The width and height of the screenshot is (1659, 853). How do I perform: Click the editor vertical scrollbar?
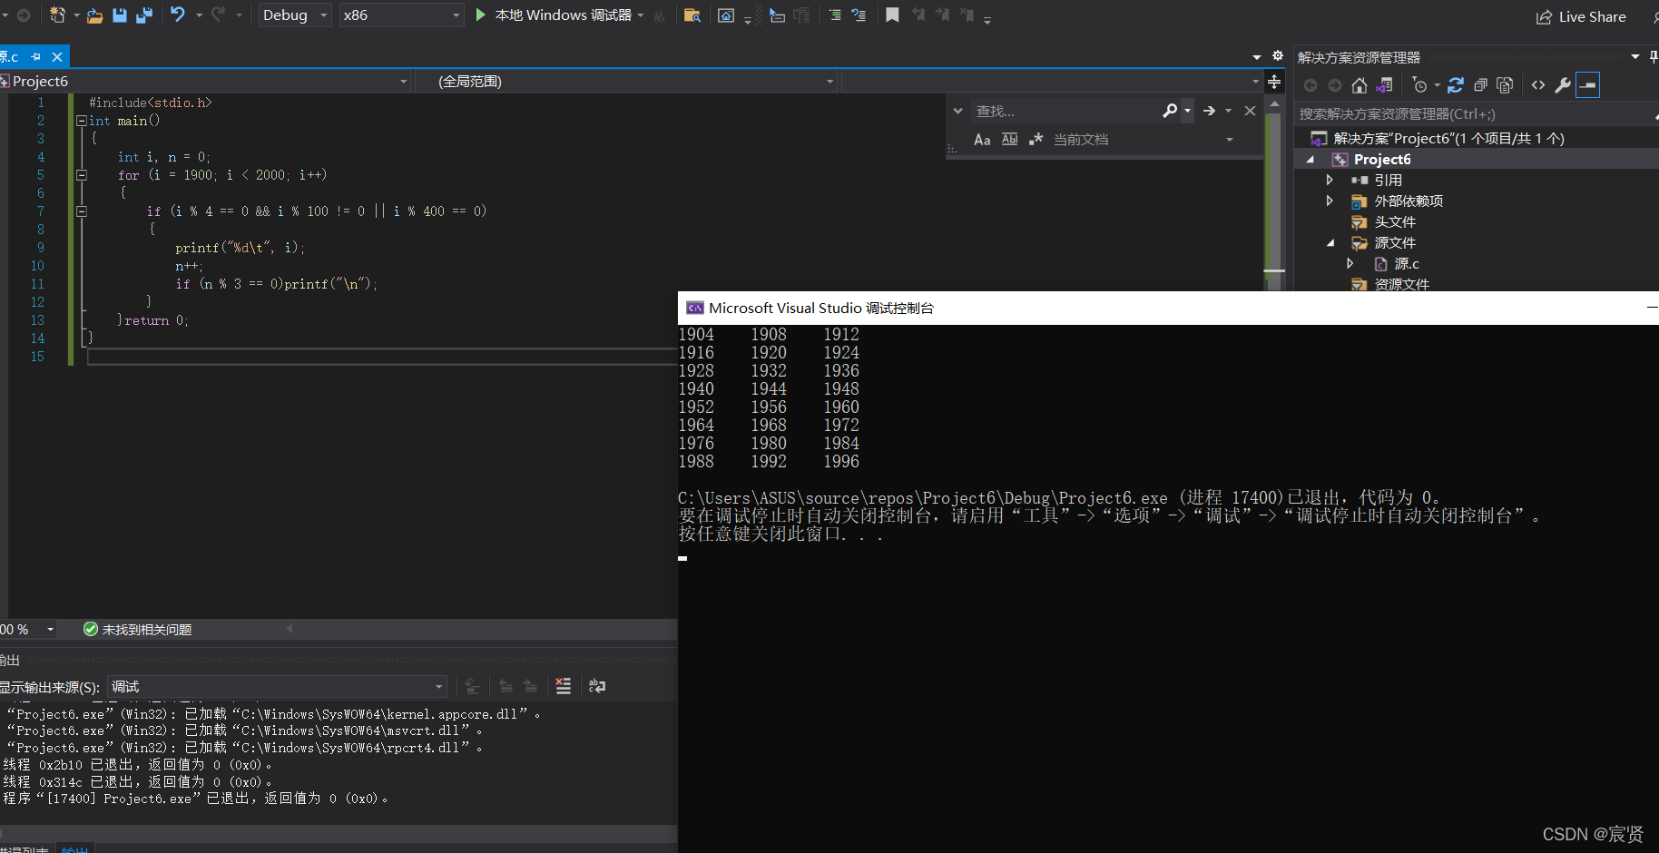tap(1274, 193)
